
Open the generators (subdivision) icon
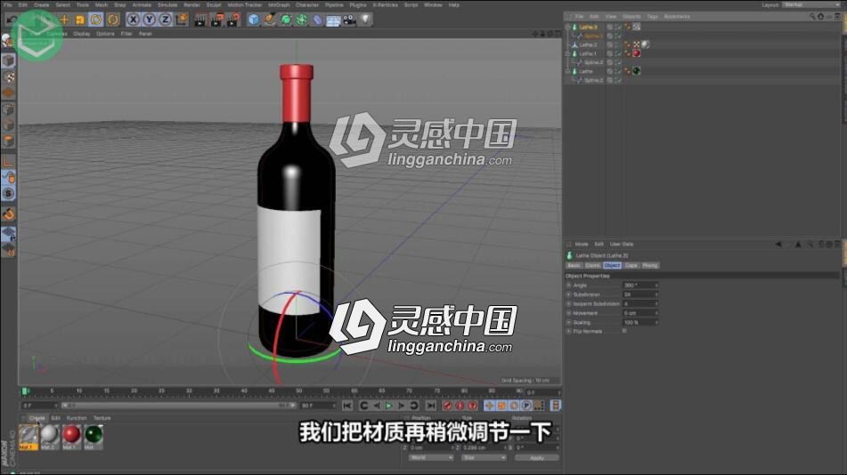coord(286,20)
